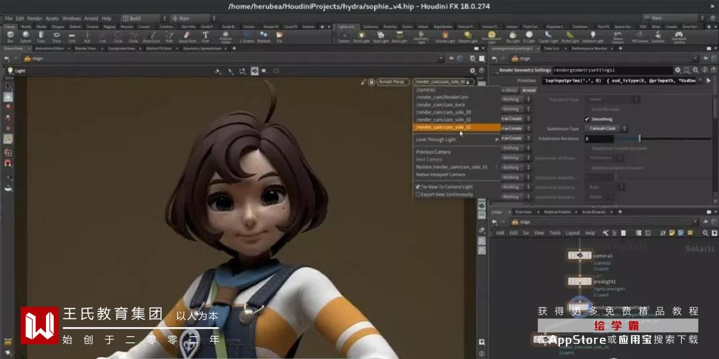Viewport: 719px width, 359px height.
Task: Select the L-System shelf tool
Action: tap(247, 36)
